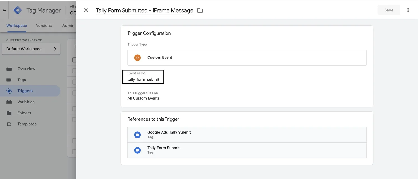Click the folder icon beside the trigger title

click(200, 10)
